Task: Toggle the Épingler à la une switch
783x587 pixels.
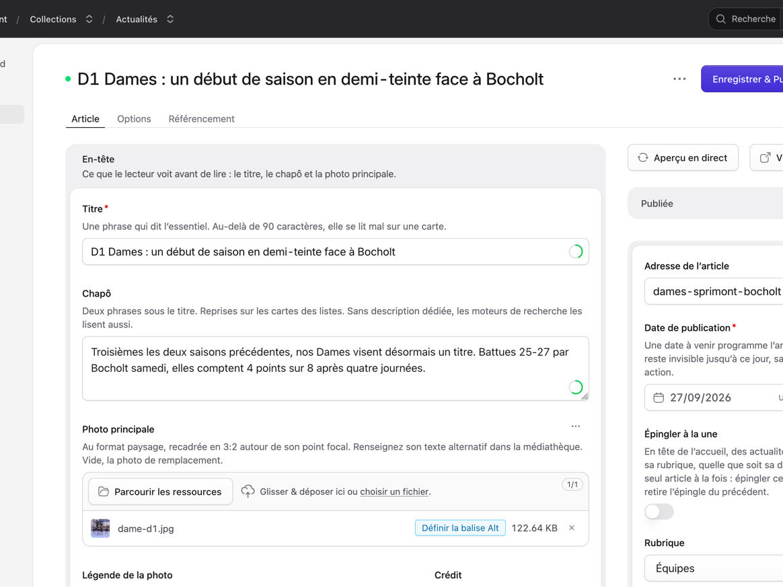Action: 659,512
